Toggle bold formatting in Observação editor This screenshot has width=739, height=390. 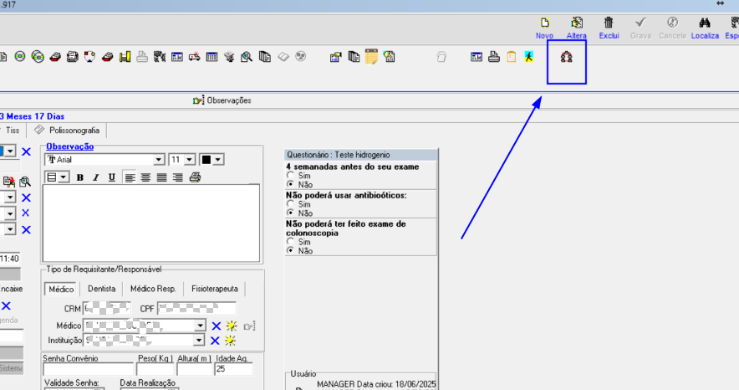tap(80, 177)
